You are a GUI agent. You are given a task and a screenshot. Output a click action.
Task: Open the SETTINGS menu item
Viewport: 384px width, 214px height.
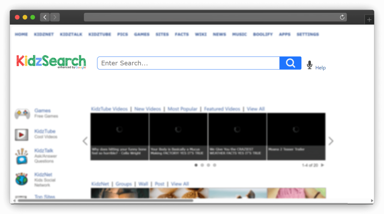point(307,34)
